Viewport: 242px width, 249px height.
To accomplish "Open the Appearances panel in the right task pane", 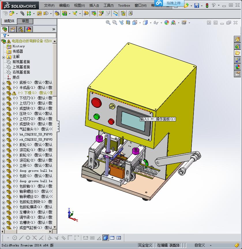I will [x=237, y=67].
